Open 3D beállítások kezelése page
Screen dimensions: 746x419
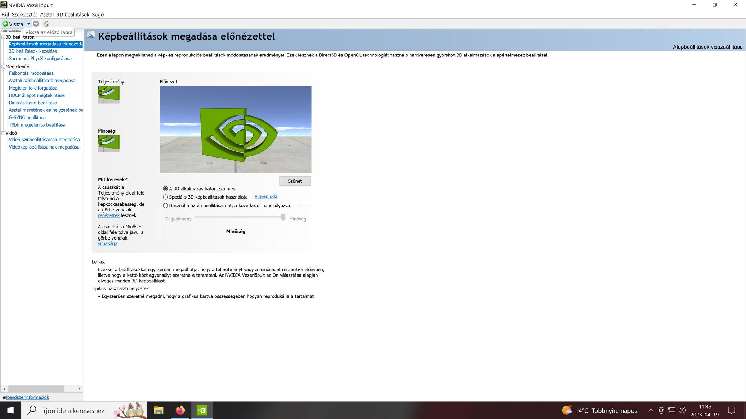click(x=33, y=51)
